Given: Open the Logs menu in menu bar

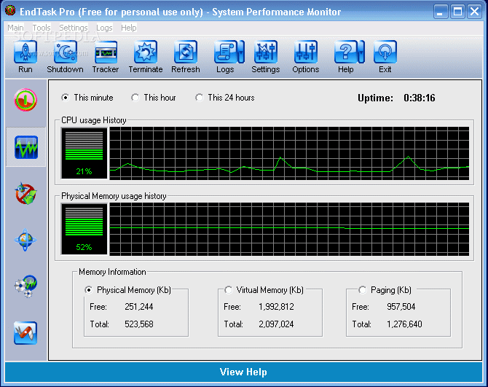Looking at the screenshot, I should [x=104, y=28].
